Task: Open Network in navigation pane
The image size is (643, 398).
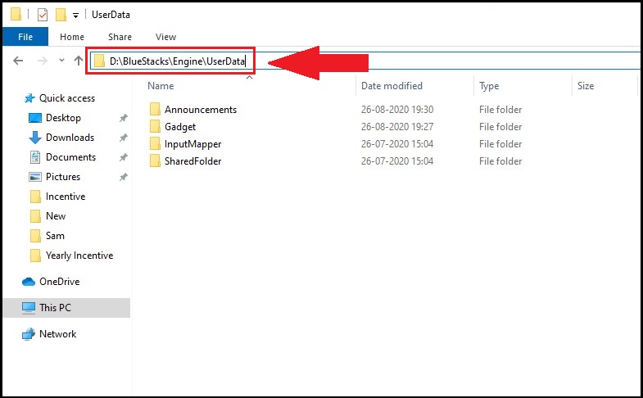Action: 58,334
